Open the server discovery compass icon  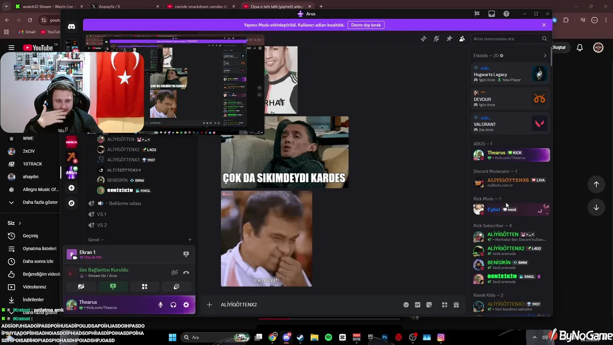[71, 203]
